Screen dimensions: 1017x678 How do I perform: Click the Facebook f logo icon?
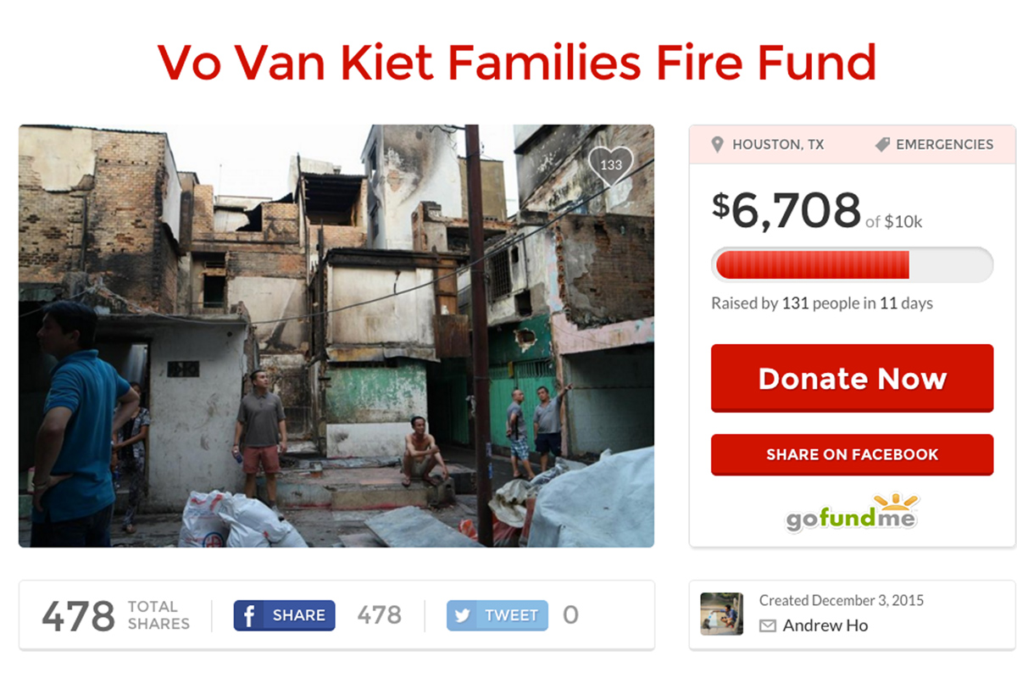coord(249,615)
